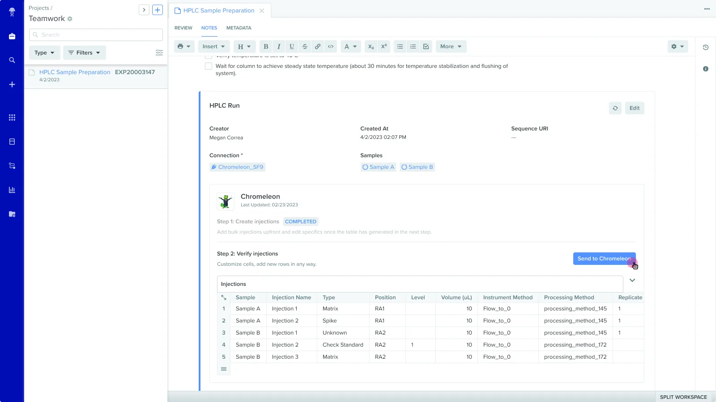Open the top-right ellipsis menu
Screen dimensions: 716x402
coord(707,9)
